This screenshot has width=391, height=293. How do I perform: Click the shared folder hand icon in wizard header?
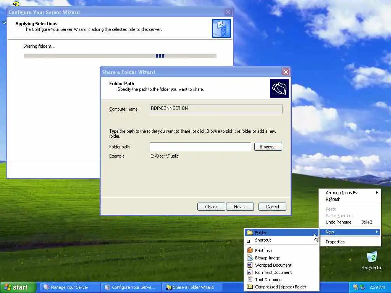coord(279,88)
